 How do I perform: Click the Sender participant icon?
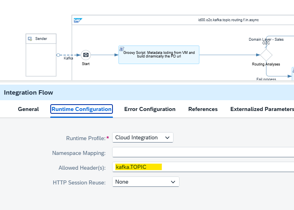(30, 39)
